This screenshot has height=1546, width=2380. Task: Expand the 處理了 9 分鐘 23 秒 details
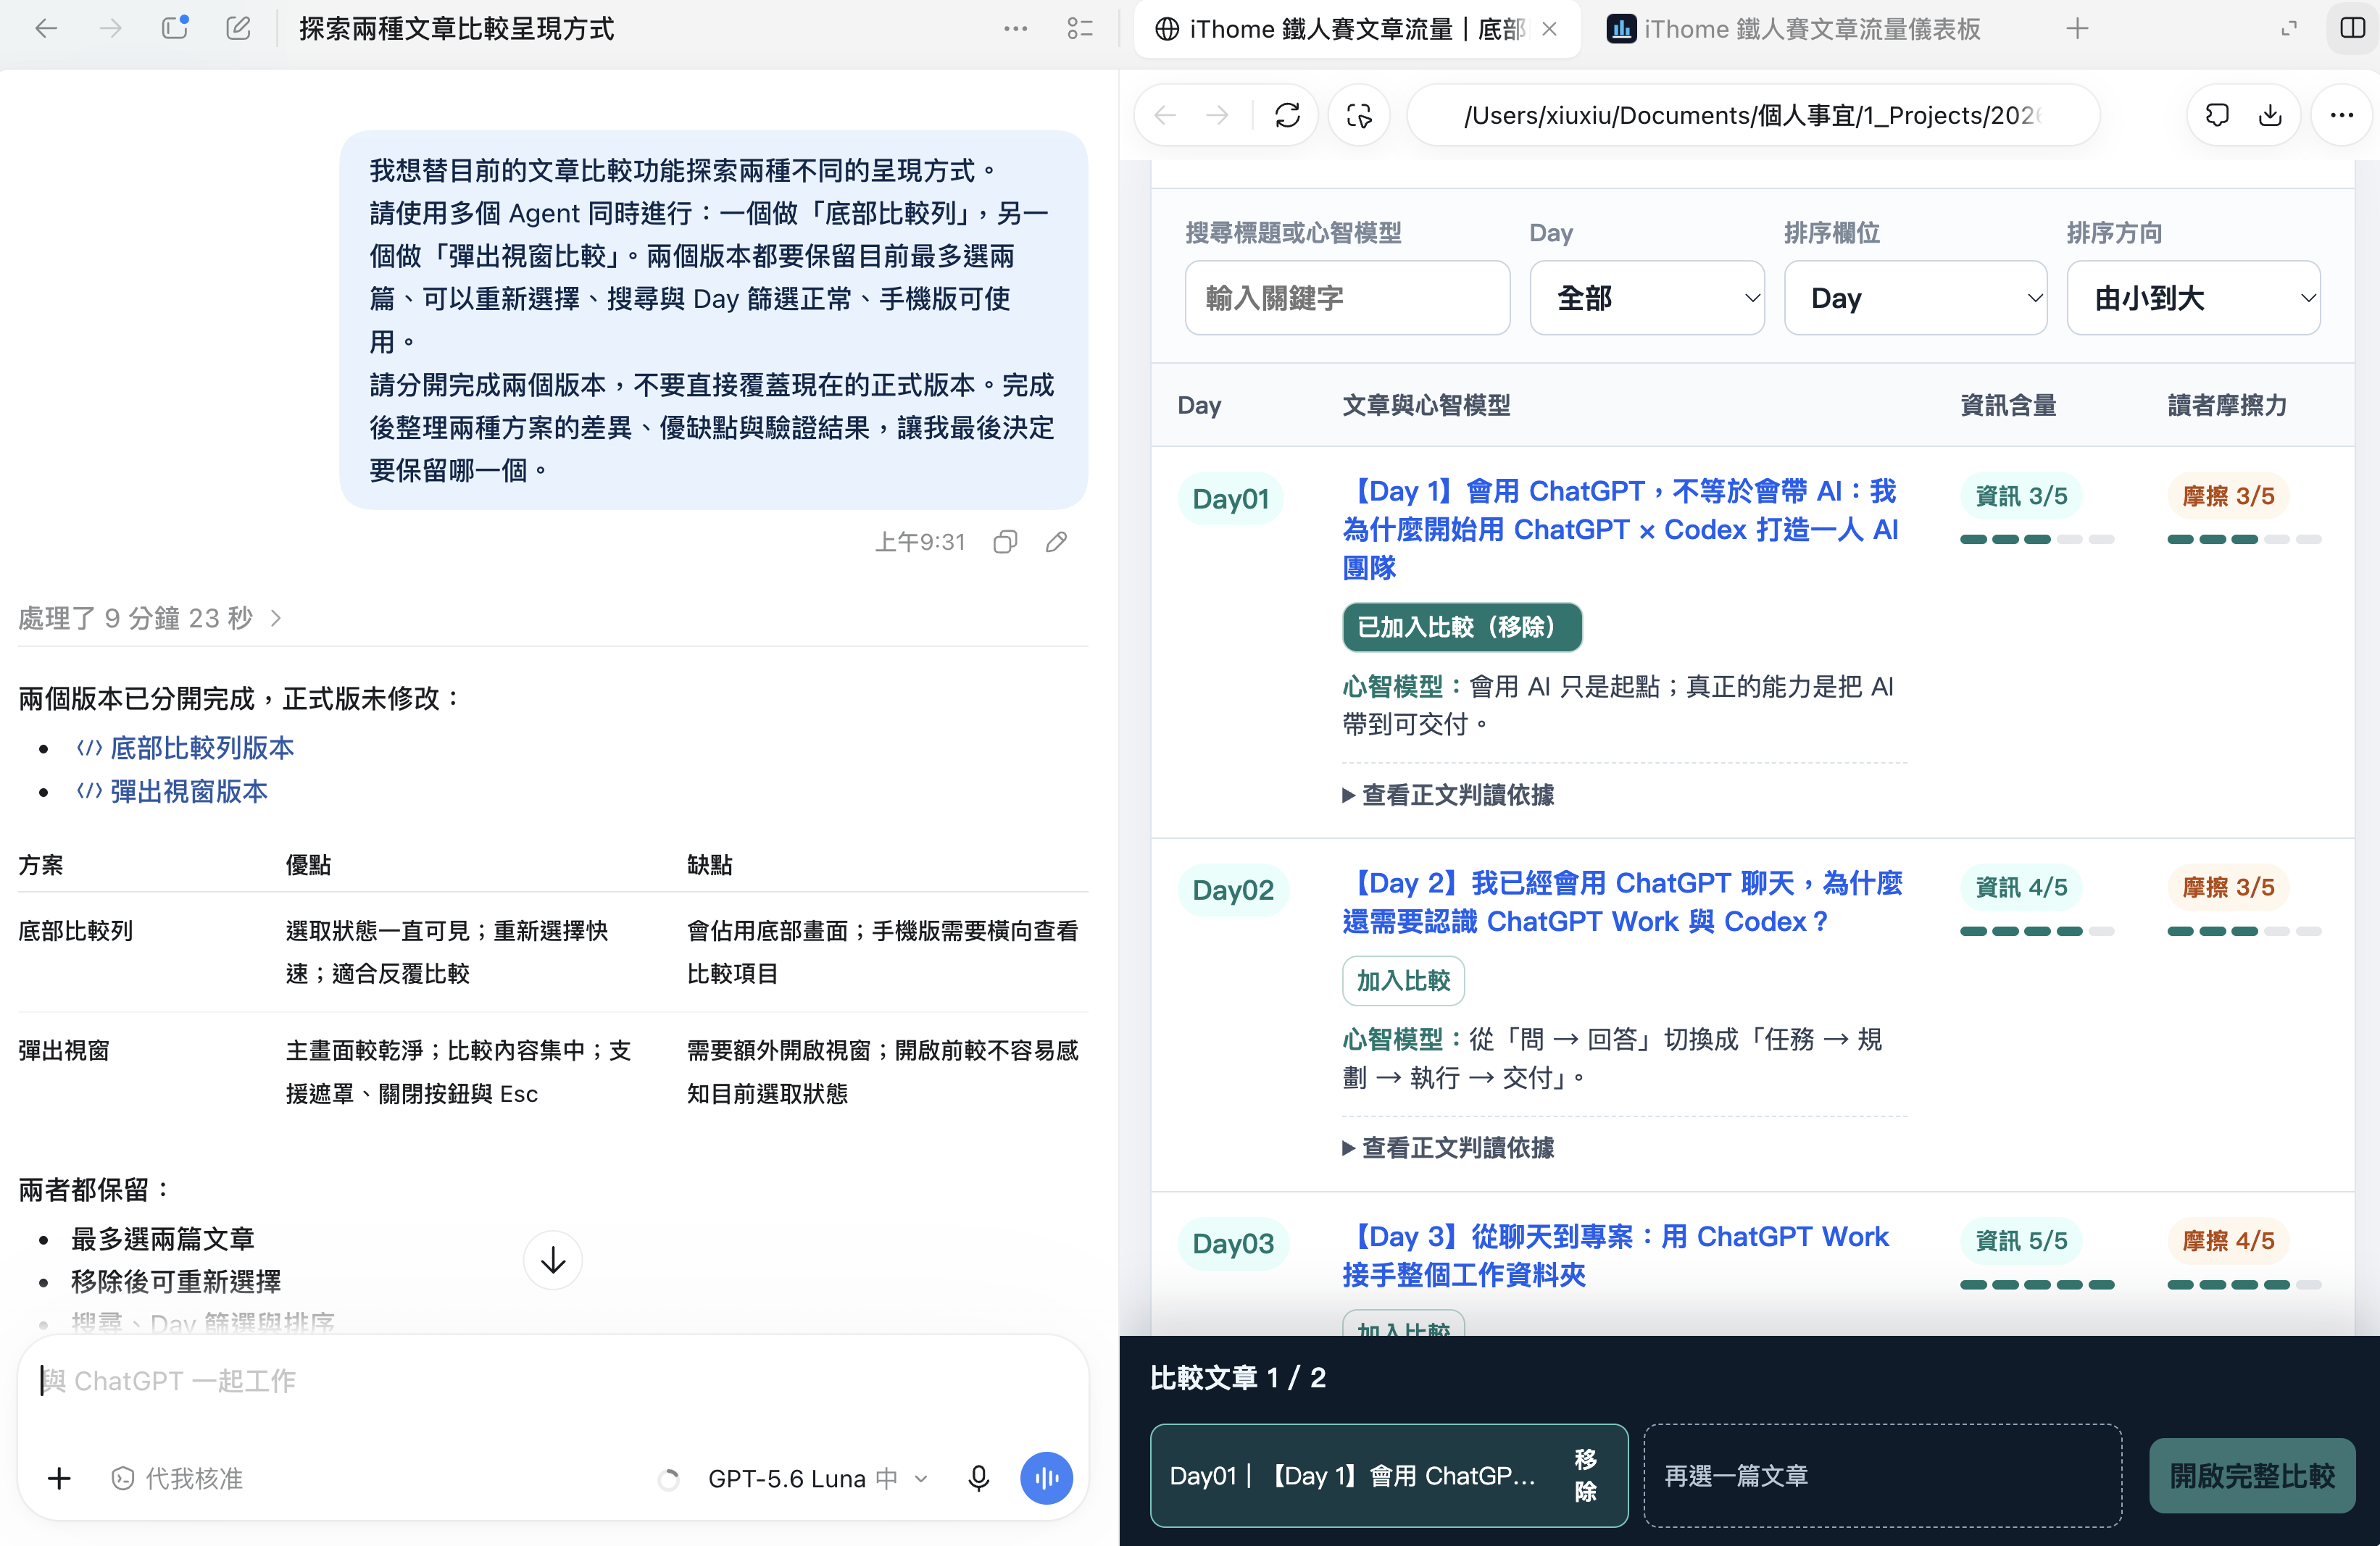(150, 617)
